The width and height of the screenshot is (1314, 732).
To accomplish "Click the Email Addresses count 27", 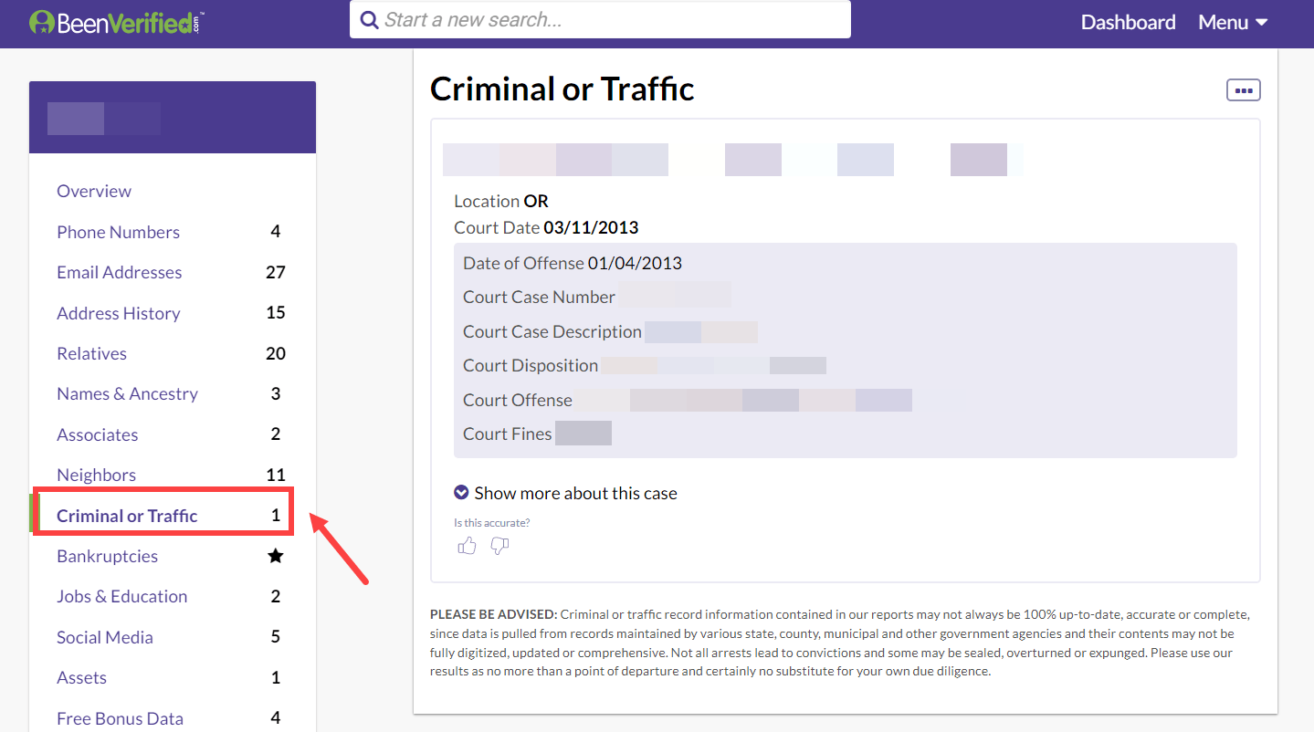I will point(276,272).
